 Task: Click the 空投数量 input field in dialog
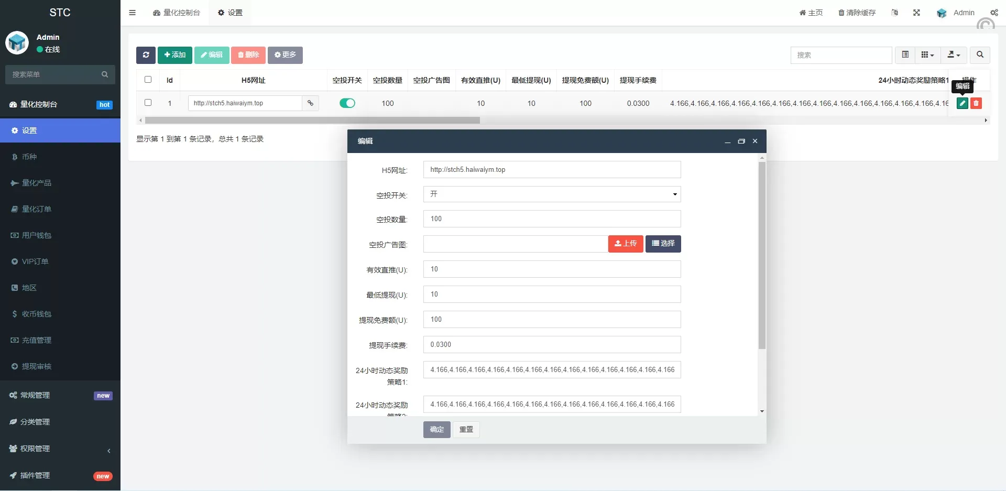(x=552, y=219)
